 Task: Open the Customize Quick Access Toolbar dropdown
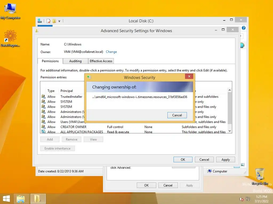59,21
